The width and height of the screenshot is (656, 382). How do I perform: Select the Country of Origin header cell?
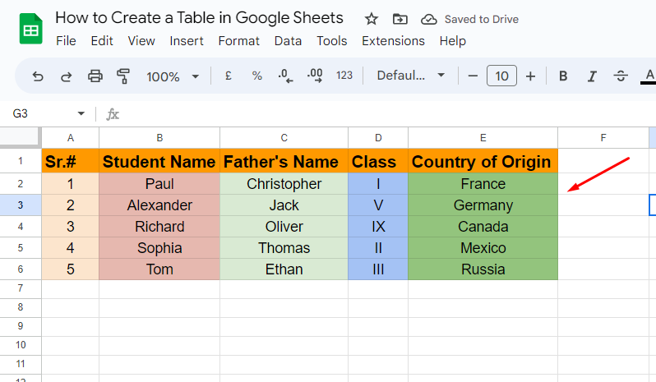click(x=483, y=161)
